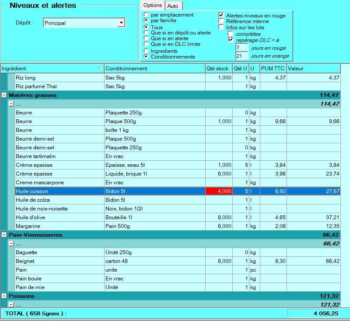Choose 'Que si en alerte' filter
Image resolution: width=350 pixels, height=321 pixels.
click(146, 38)
